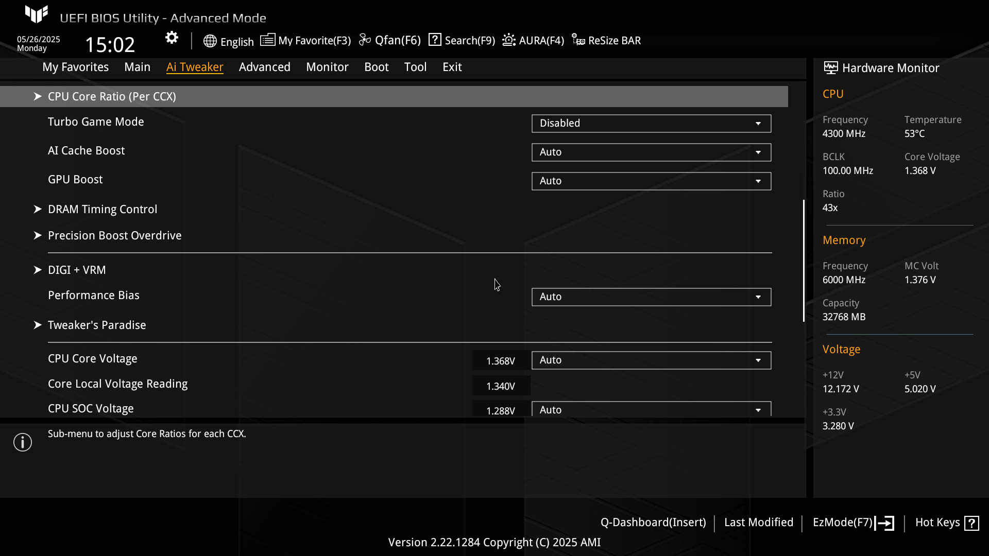Click the TUF logo icon
Image resolution: width=989 pixels, height=556 pixels.
pyautogui.click(x=37, y=14)
